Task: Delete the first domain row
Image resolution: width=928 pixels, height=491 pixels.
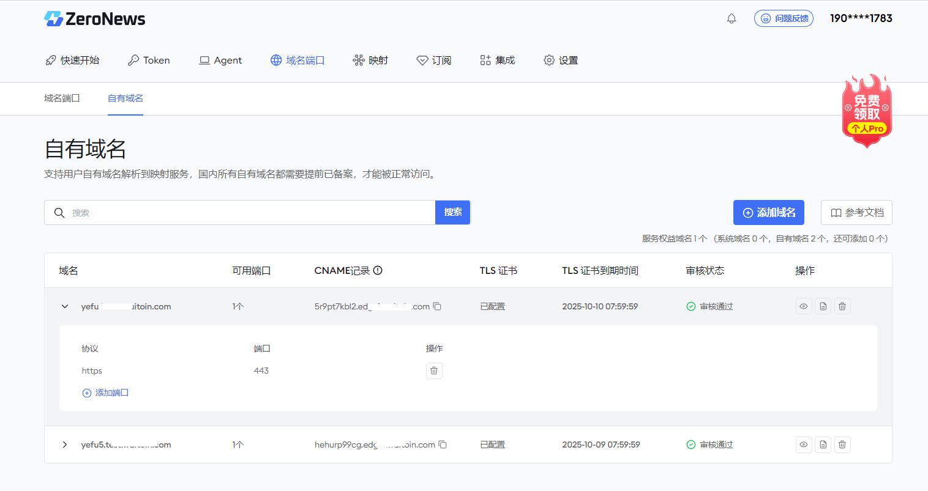Action: pyautogui.click(x=842, y=306)
